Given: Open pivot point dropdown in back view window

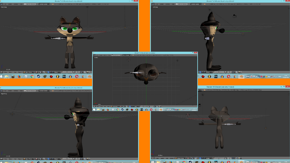Looking at the screenshot, I should pyautogui.click(x=193, y=158).
